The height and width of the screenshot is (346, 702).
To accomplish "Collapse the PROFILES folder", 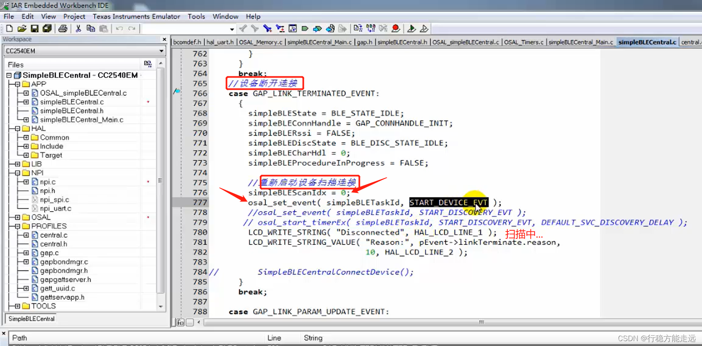I will 17,226.
